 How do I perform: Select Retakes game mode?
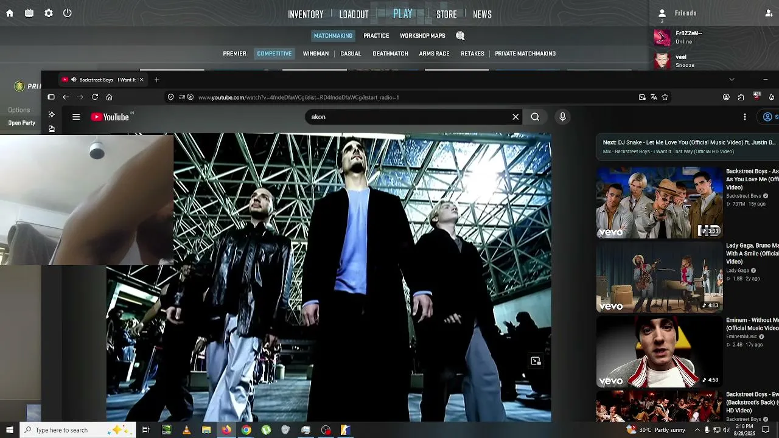point(472,54)
